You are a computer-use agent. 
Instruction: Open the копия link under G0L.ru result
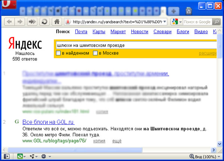(x=99, y=141)
